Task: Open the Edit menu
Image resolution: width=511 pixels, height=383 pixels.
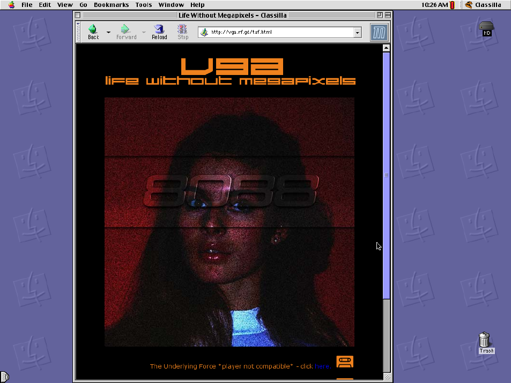Action: pos(45,5)
